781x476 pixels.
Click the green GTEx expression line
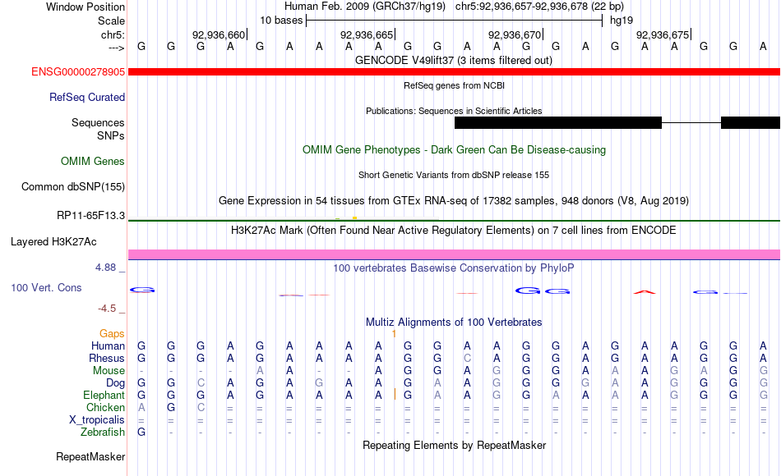[x=455, y=220]
